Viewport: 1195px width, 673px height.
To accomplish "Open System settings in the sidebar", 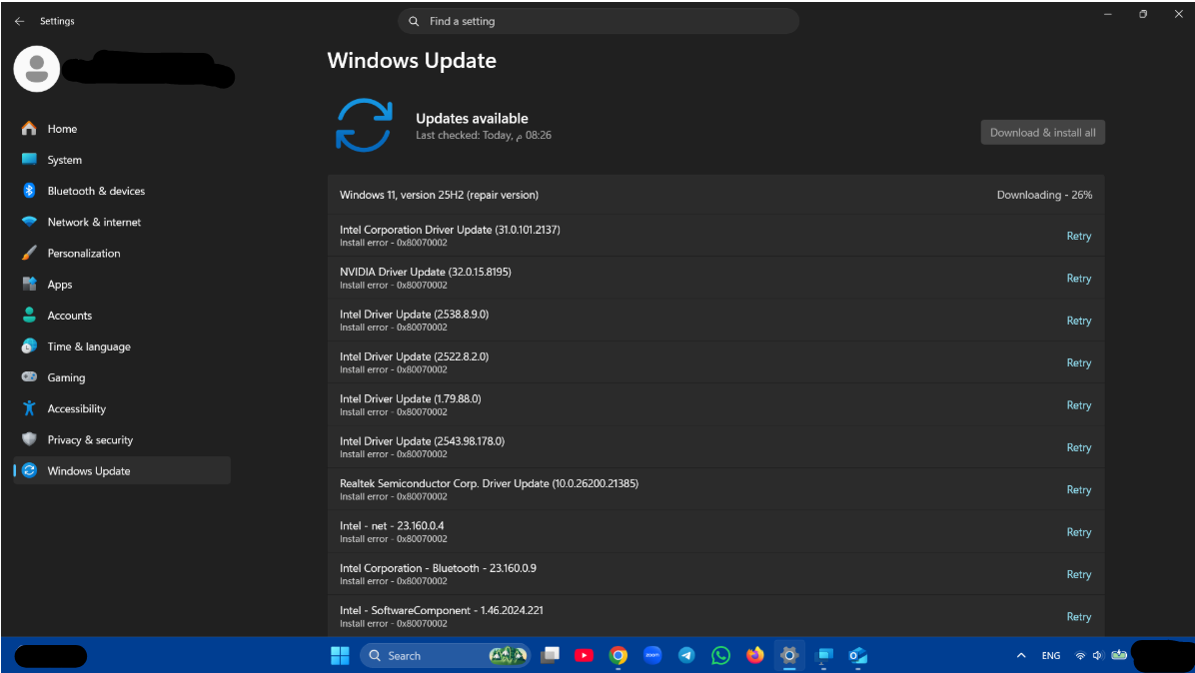I will click(122, 160).
